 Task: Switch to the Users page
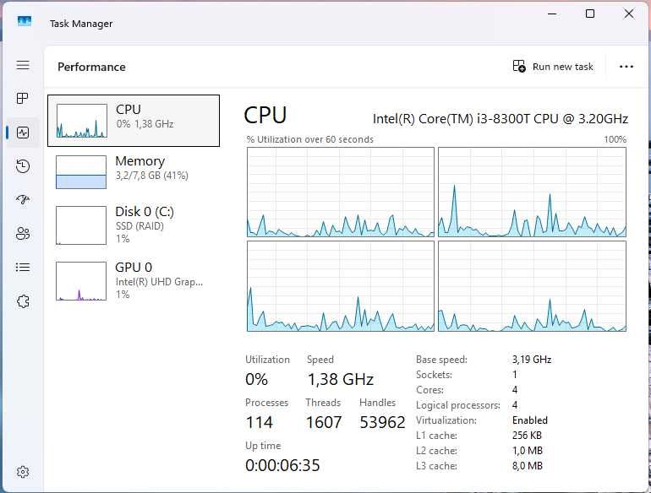point(23,234)
